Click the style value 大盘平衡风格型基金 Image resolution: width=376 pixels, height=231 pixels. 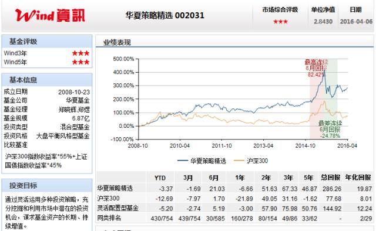tap(63, 136)
